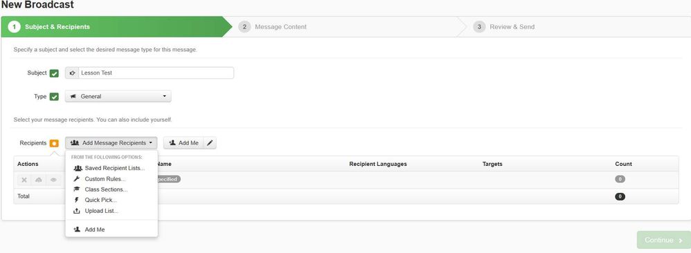Click the eye preview icon in the Actions row
Image resolution: width=691 pixels, height=253 pixels.
tap(53, 180)
